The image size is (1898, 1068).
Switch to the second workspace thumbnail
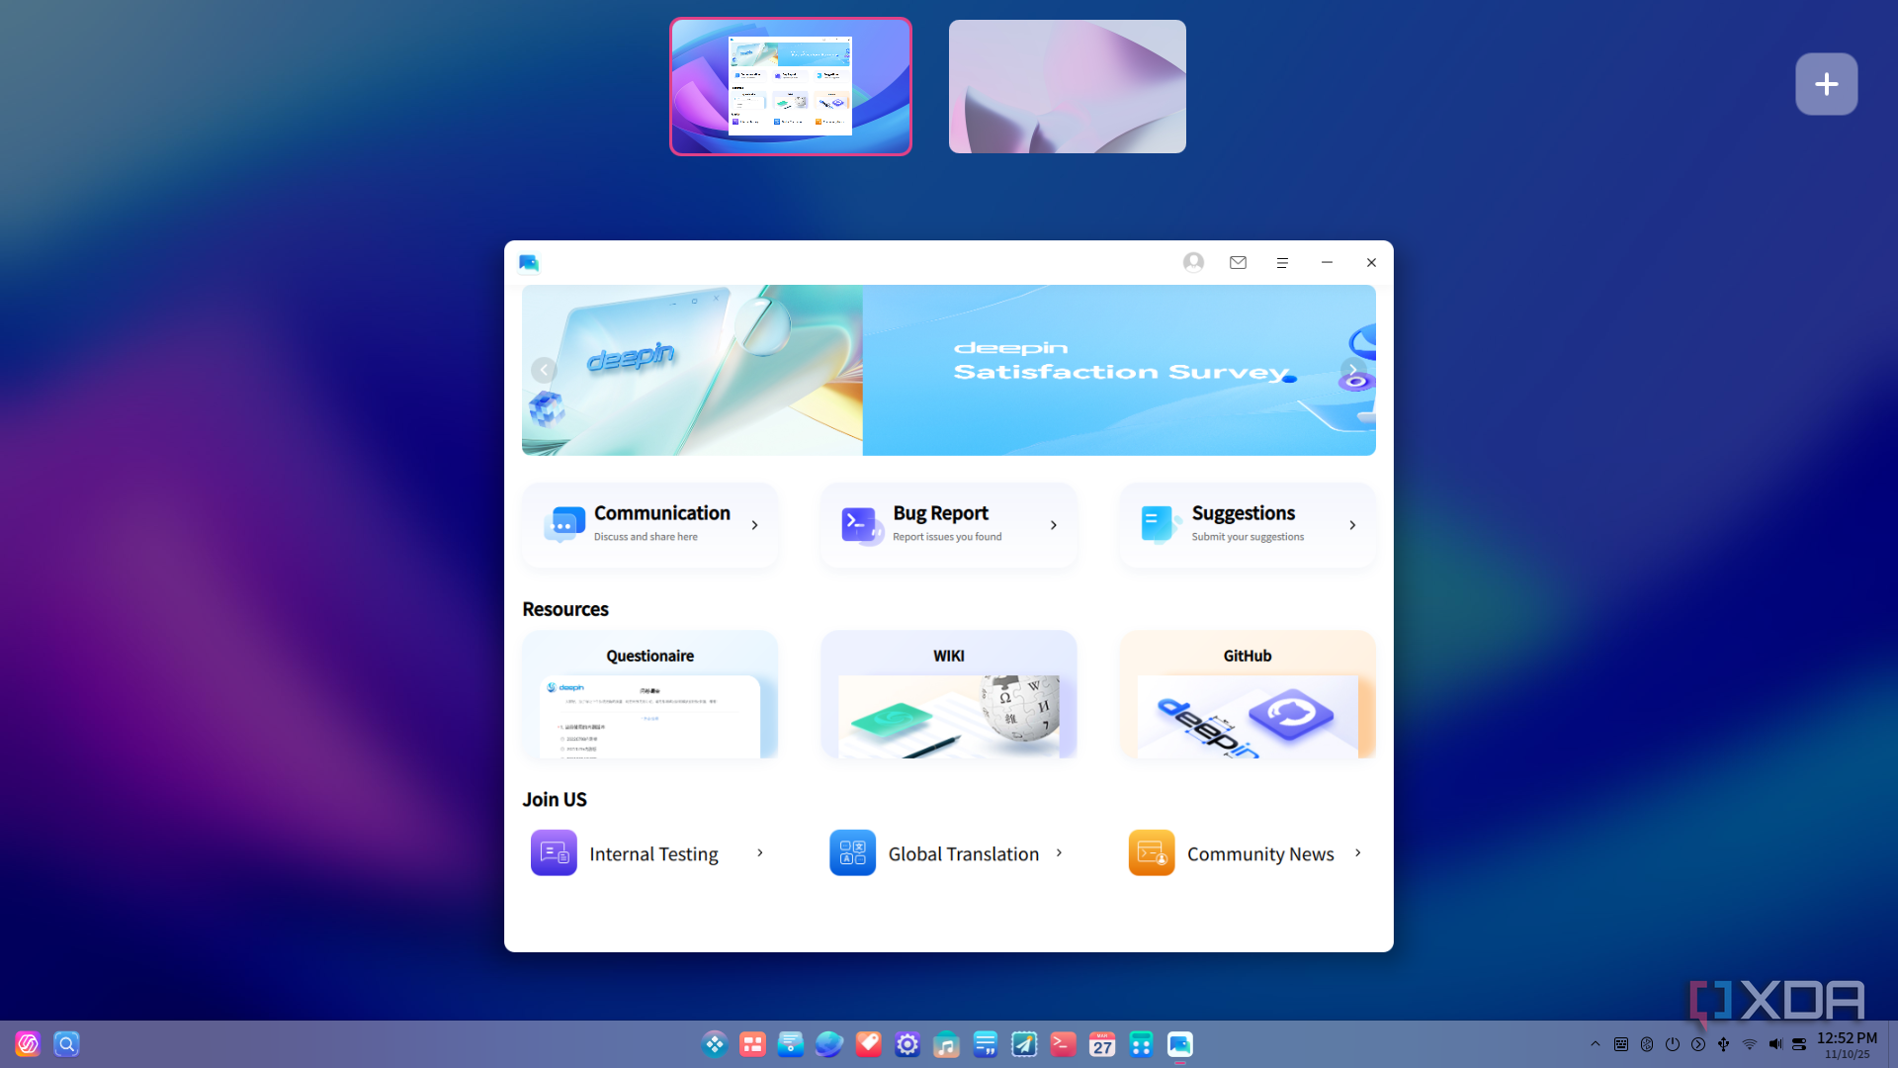(1068, 87)
